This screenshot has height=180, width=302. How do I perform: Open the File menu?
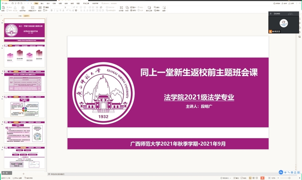pos(6,3)
